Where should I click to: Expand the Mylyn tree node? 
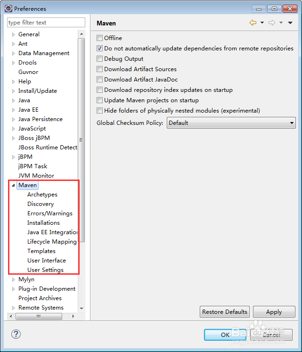click(14, 280)
